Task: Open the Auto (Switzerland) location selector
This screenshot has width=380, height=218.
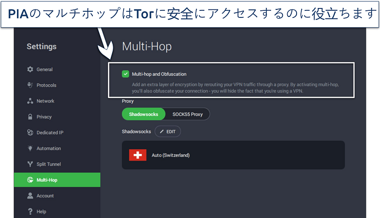Action: tap(233, 155)
